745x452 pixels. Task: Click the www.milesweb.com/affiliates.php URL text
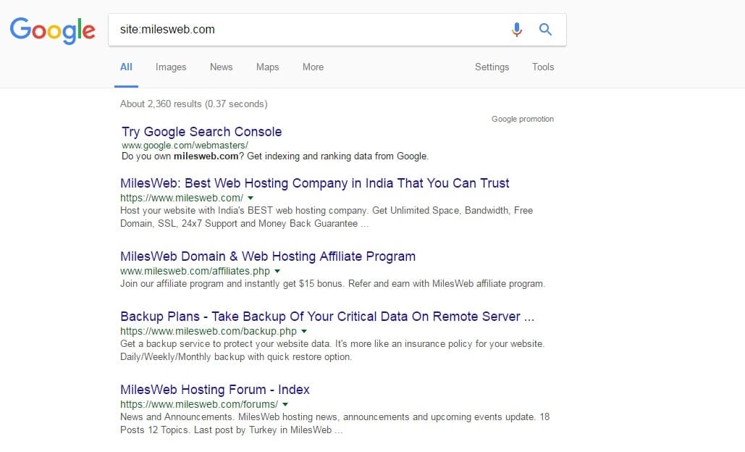click(x=195, y=271)
